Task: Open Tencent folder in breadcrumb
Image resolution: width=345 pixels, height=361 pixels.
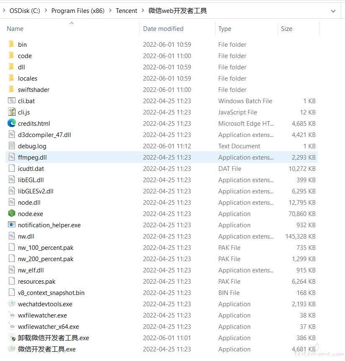Action: click(x=126, y=11)
